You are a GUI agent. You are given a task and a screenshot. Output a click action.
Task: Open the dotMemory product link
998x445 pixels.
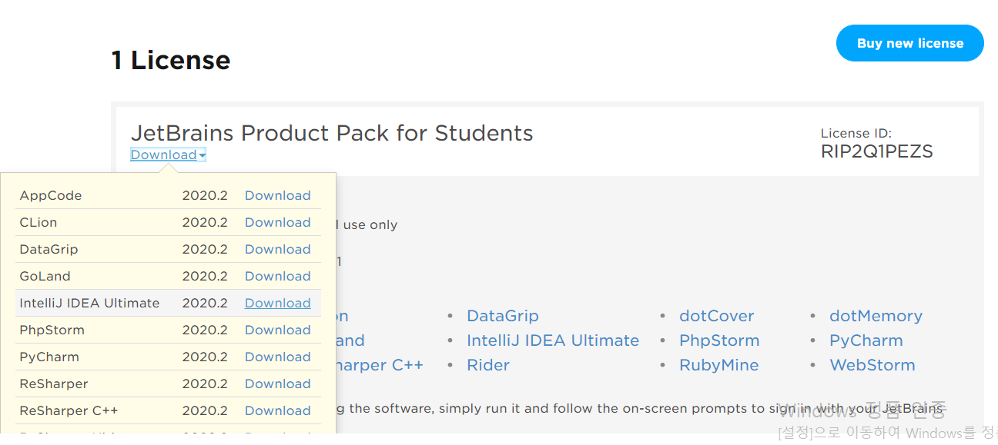pos(875,316)
